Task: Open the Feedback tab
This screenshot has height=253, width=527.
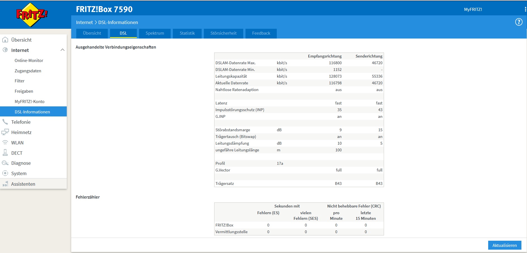Action: [x=261, y=33]
